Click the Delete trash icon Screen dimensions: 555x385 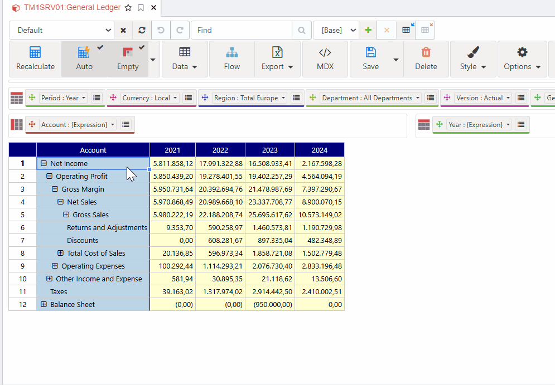[x=426, y=52]
